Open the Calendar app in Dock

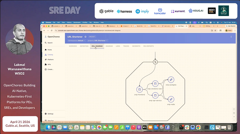(x=76, y=127)
